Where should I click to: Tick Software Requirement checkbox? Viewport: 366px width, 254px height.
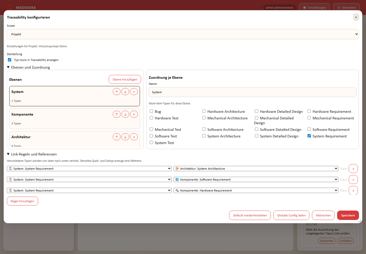(309, 129)
